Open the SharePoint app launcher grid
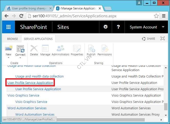 pos(8,27)
